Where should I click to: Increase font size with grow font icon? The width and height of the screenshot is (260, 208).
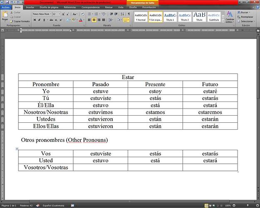(63, 14)
